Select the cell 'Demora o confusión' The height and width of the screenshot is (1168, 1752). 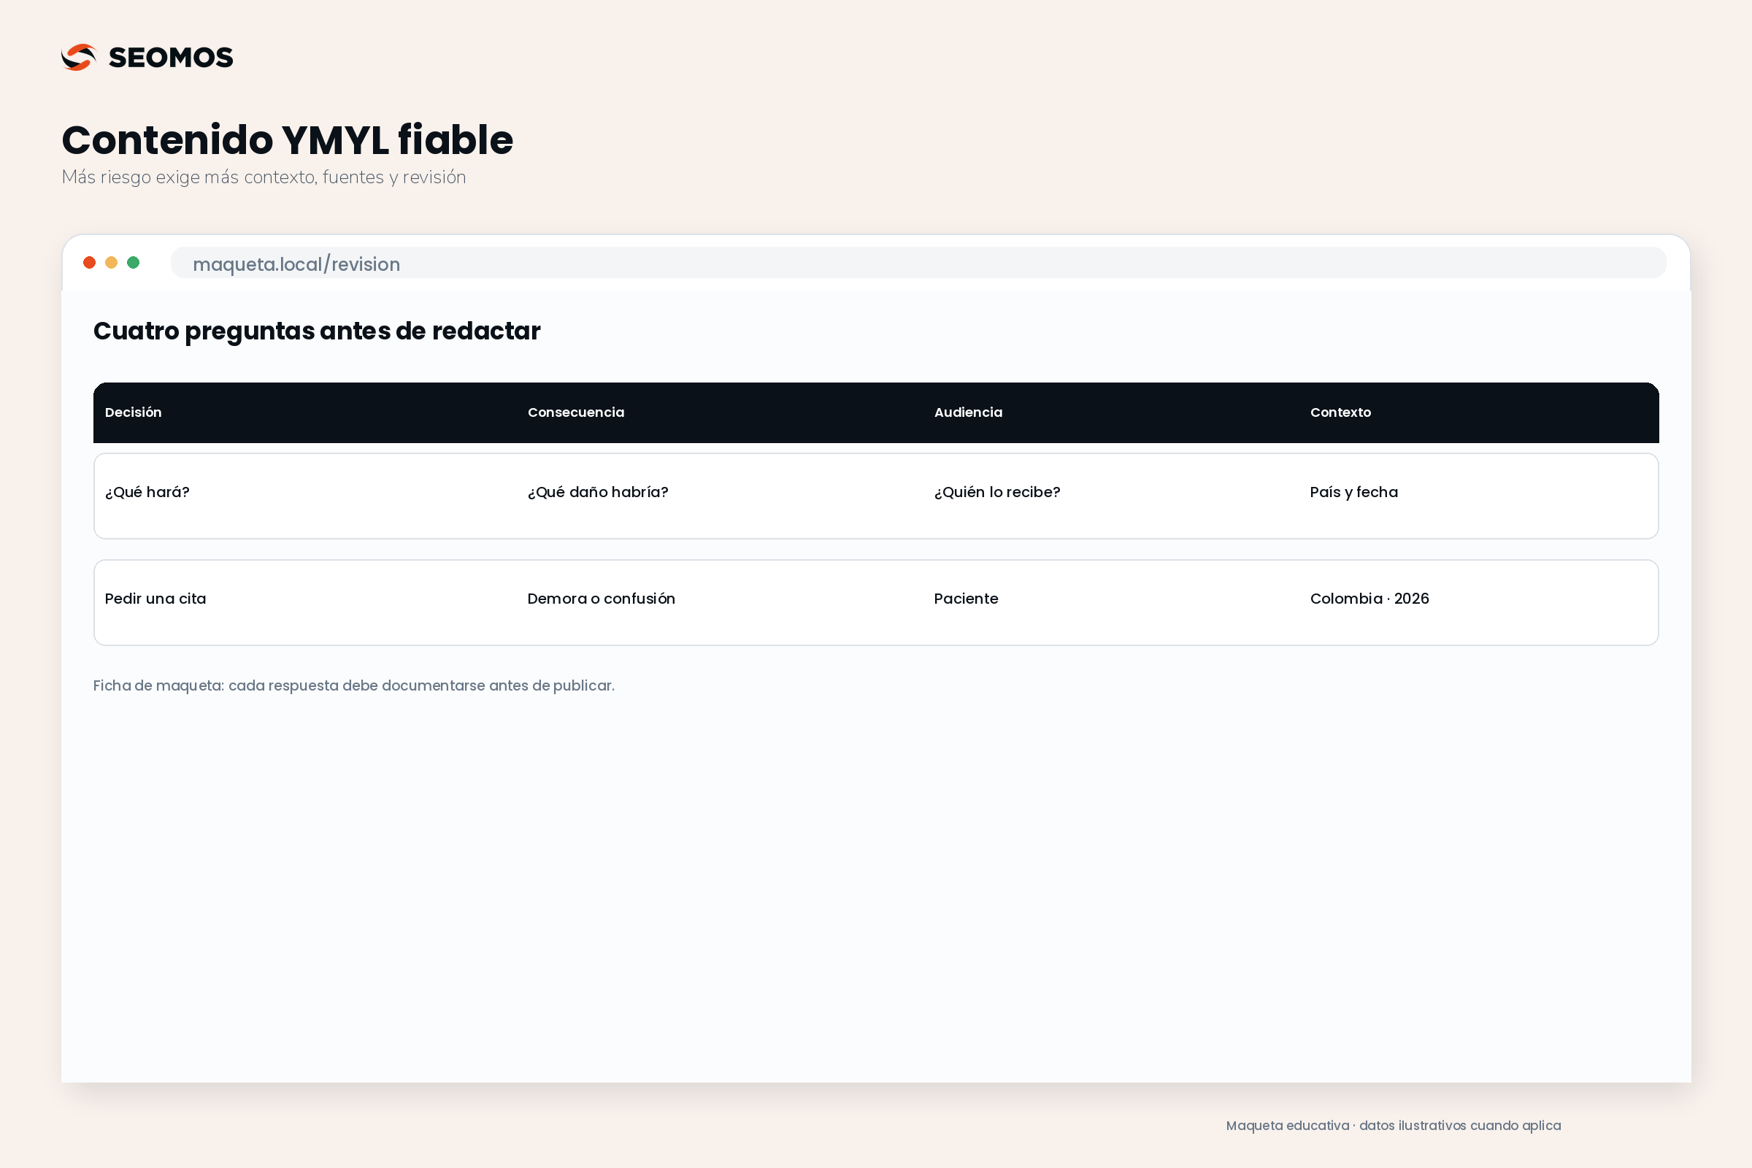coord(601,599)
